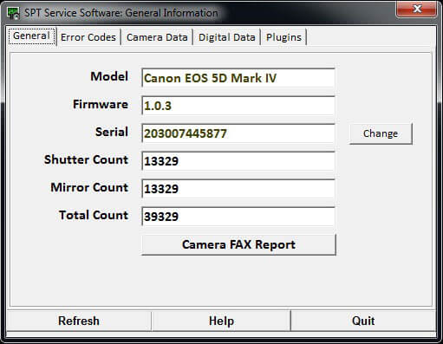Image resolution: width=443 pixels, height=344 pixels.
Task: Click the Mirror Count field
Action: 238,189
